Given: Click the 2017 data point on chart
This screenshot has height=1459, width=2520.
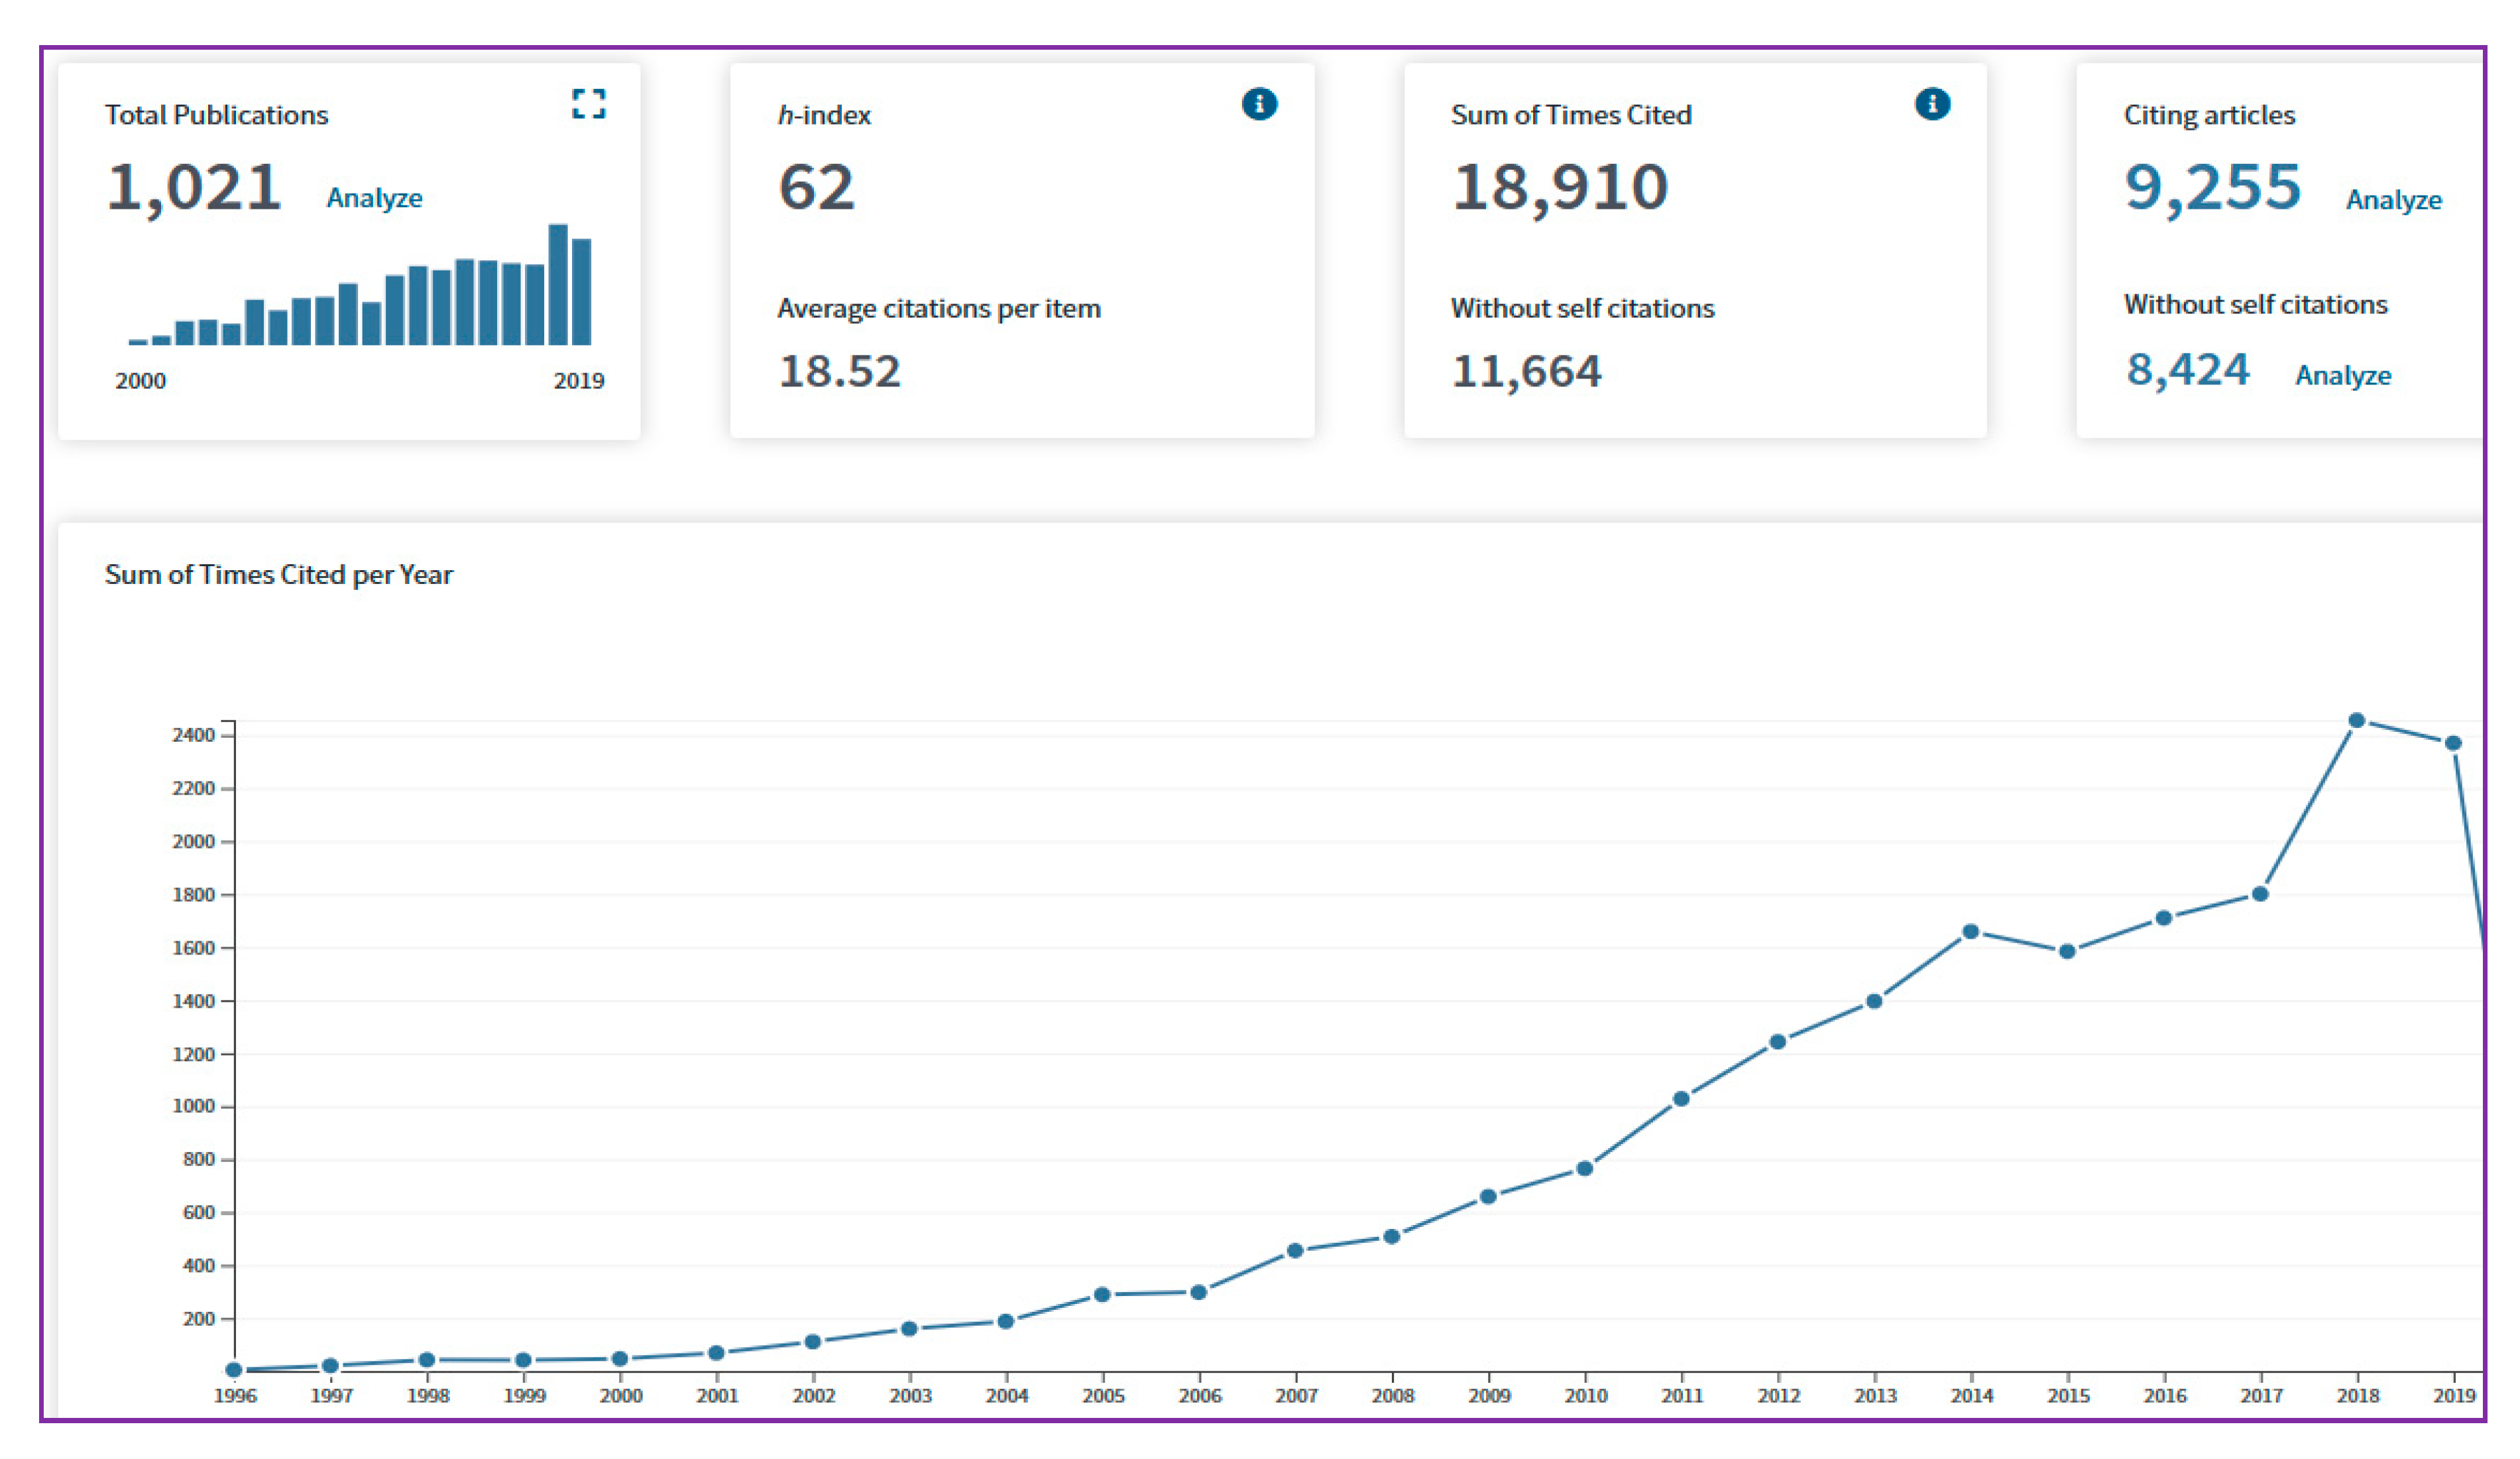Looking at the screenshot, I should coord(2260,894).
